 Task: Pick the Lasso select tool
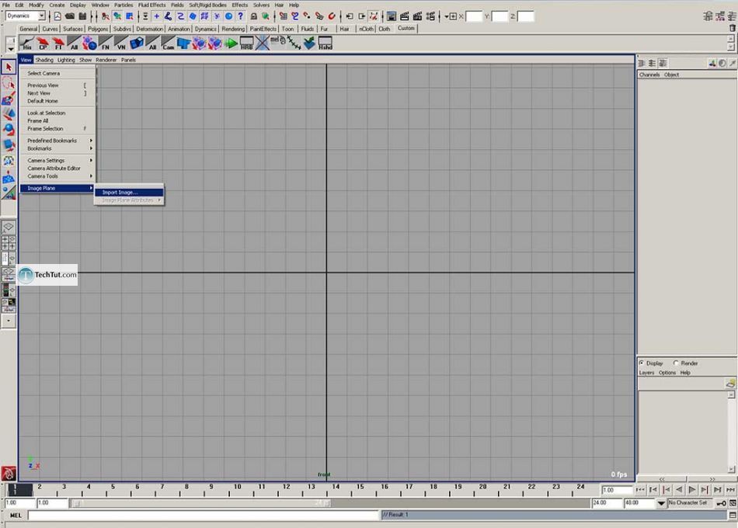point(9,83)
